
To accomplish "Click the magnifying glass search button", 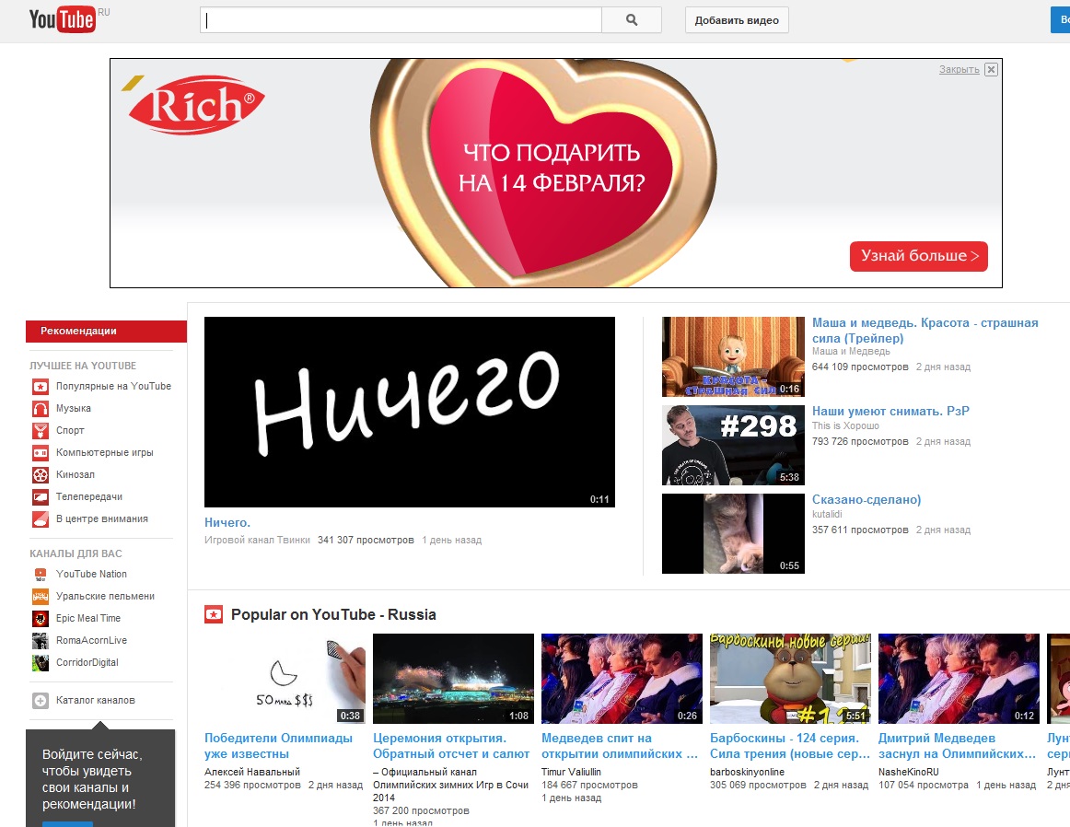I will point(631,20).
